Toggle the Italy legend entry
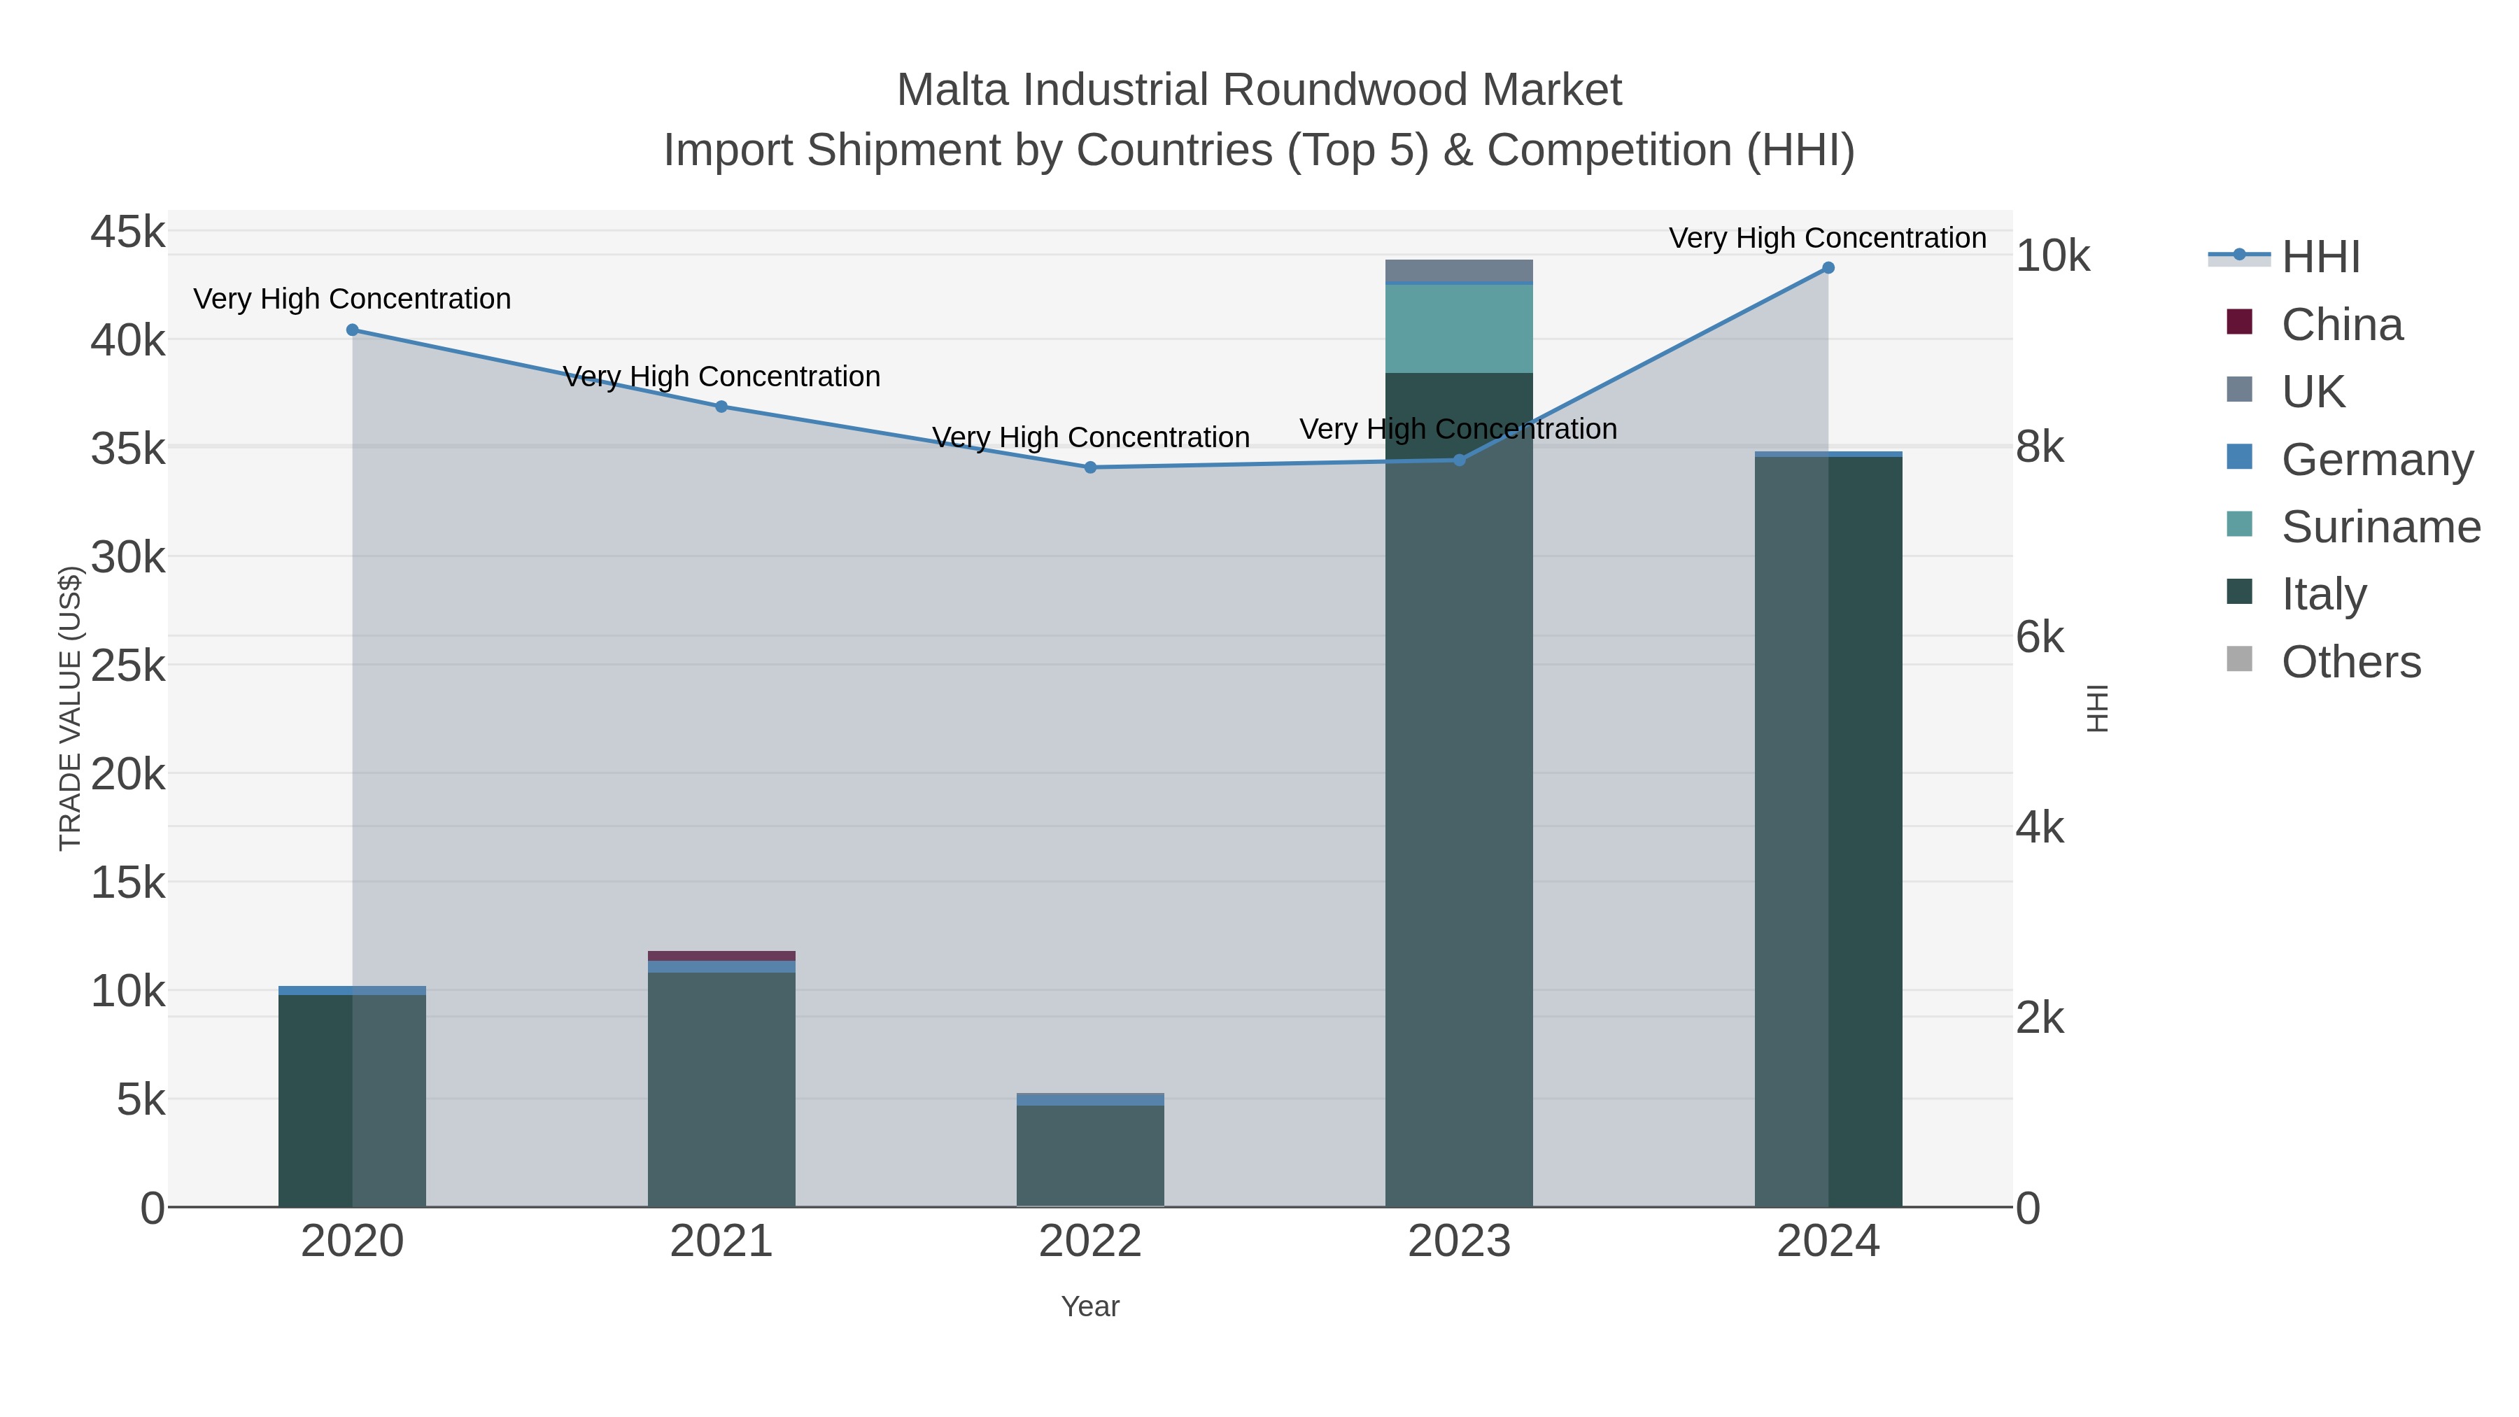Screen dimensions: 2519x1417 pos(2296,593)
